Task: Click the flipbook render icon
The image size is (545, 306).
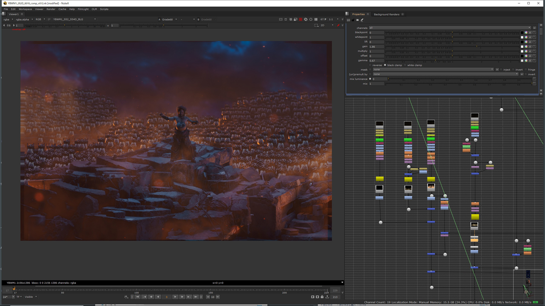Action: coord(312,297)
